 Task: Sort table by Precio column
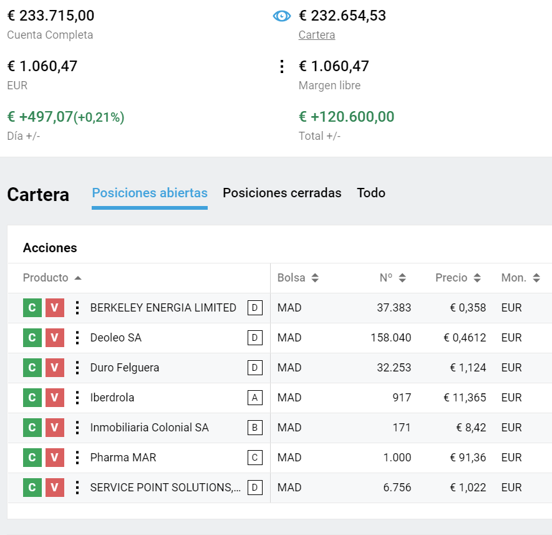pos(458,278)
